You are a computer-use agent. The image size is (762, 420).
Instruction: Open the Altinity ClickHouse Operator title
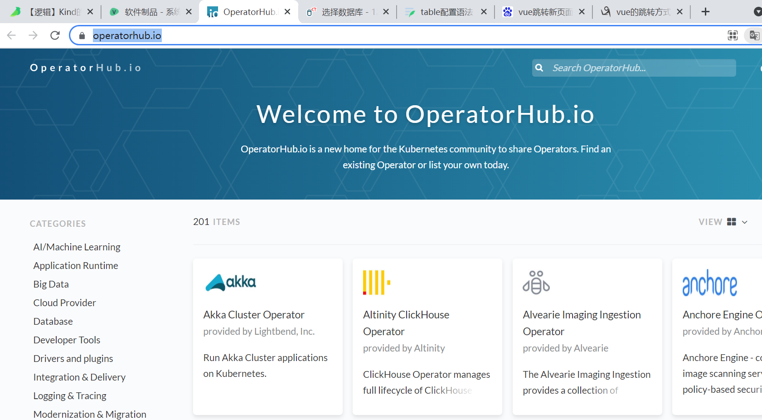[406, 323]
